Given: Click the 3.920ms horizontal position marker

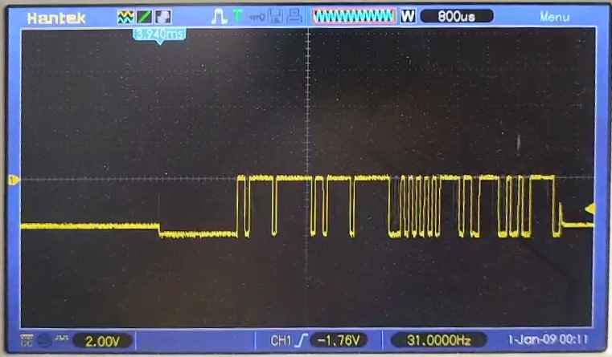Looking at the screenshot, I should (x=159, y=34).
